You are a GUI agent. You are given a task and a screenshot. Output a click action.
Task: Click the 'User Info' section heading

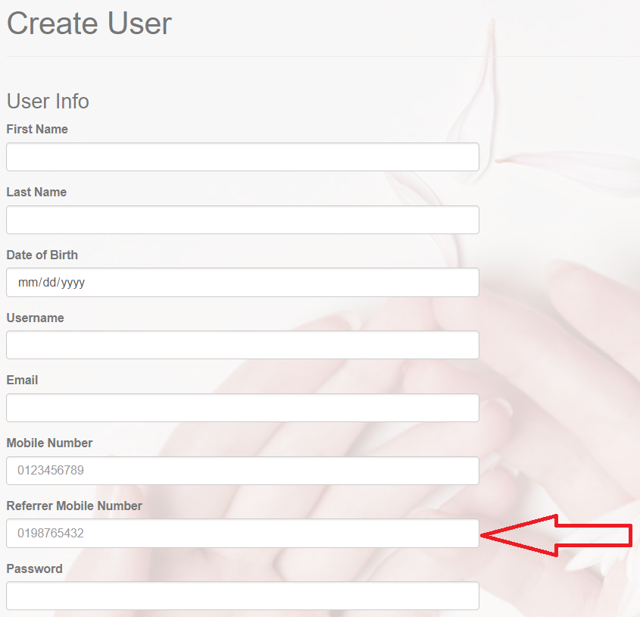tap(48, 101)
